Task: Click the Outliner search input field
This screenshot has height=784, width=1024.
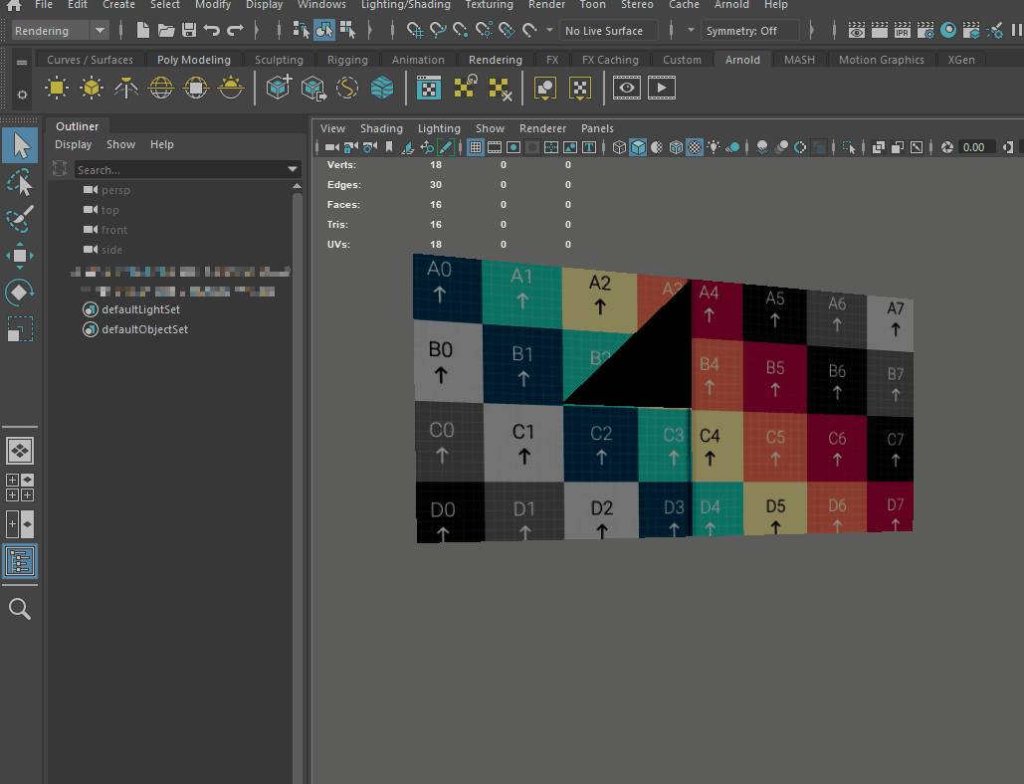Action: tap(179, 170)
